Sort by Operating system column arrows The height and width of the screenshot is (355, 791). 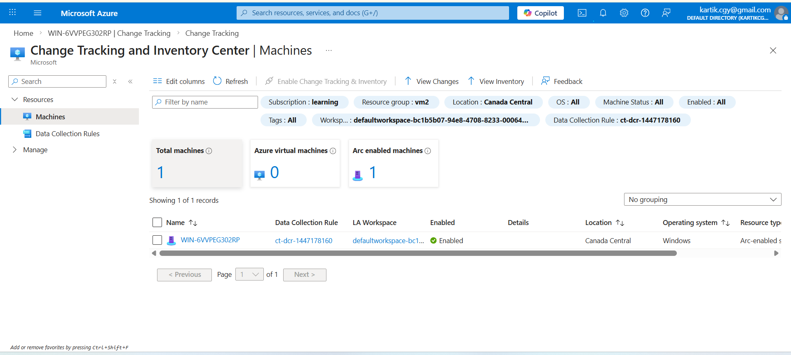(x=726, y=223)
